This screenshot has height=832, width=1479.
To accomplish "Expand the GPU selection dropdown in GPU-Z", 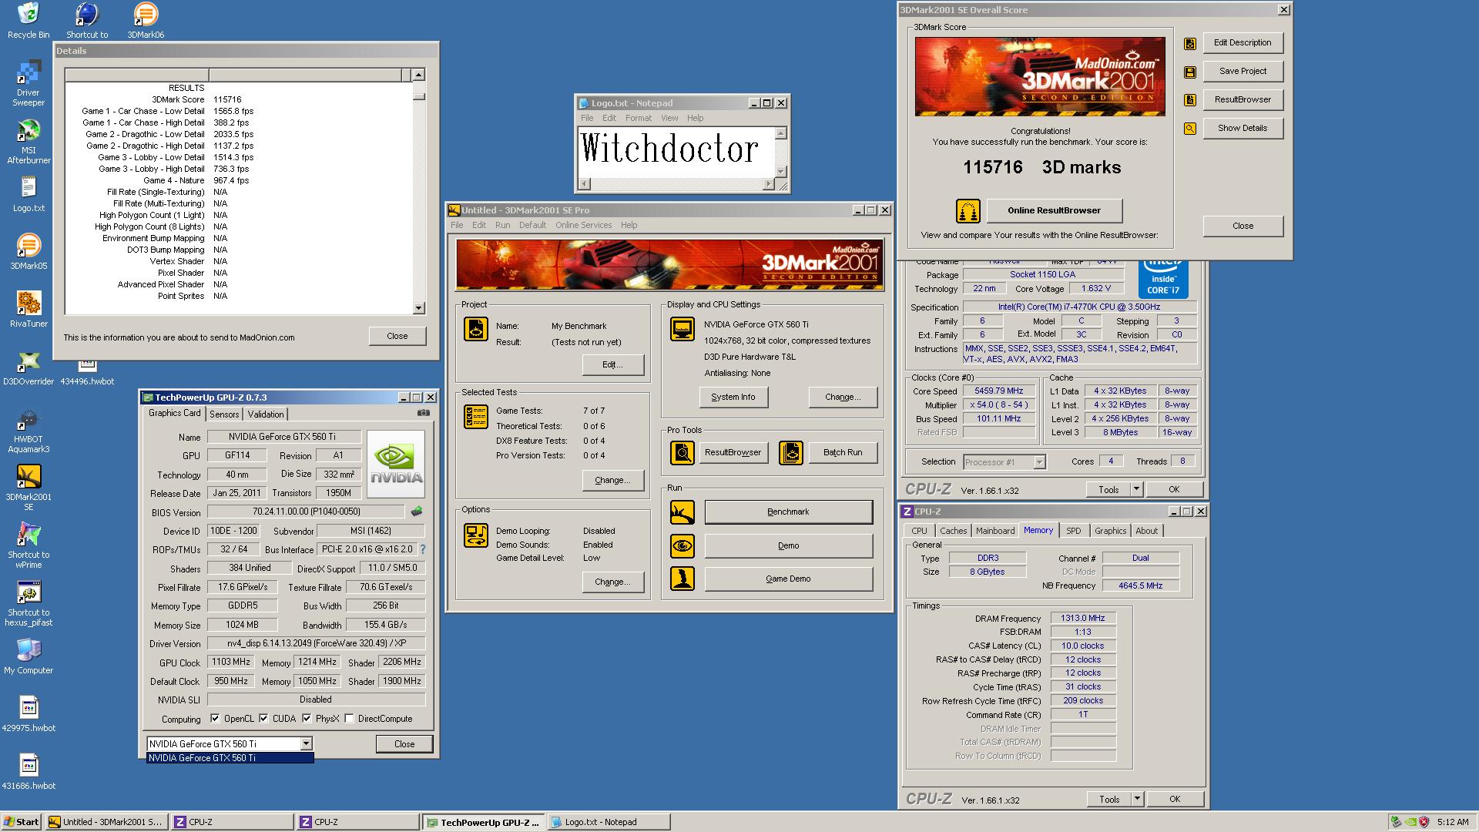I will 306,743.
